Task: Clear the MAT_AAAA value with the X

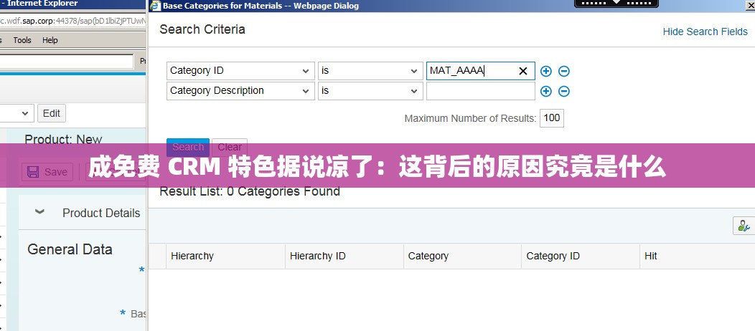Action: point(523,71)
